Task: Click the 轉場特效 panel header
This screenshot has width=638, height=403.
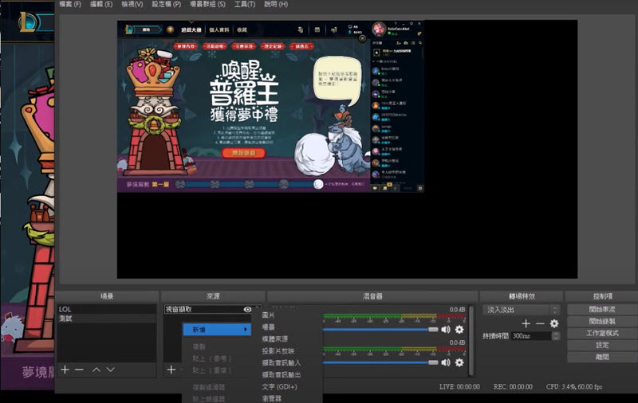Action: (x=522, y=296)
